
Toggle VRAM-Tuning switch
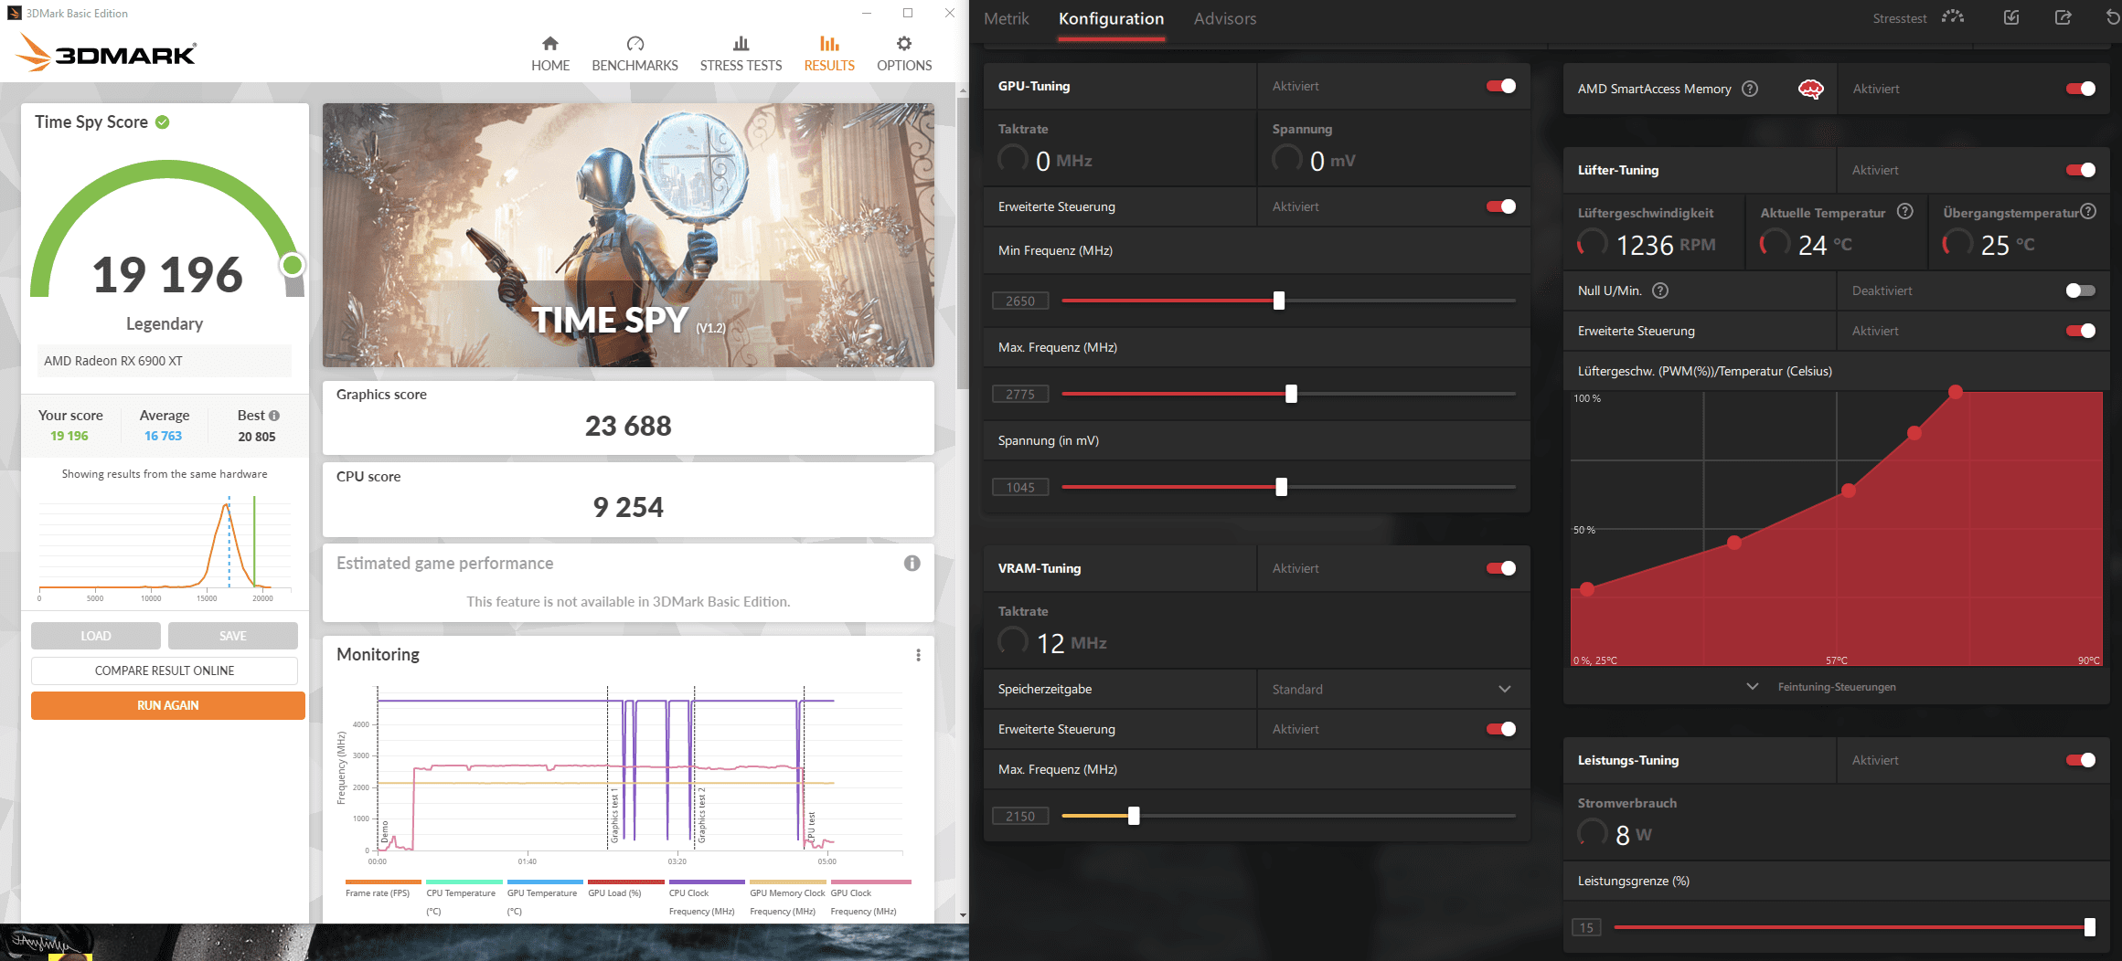1501,568
